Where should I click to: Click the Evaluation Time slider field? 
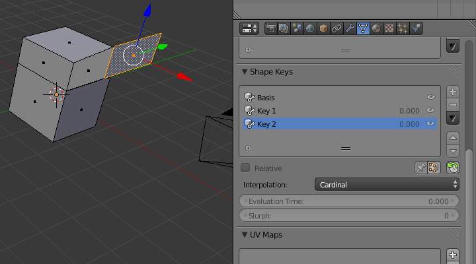click(349, 201)
